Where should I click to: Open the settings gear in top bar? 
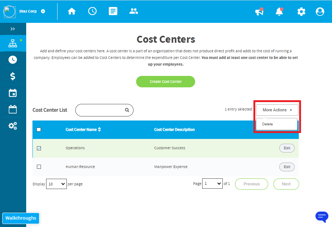[x=301, y=12]
